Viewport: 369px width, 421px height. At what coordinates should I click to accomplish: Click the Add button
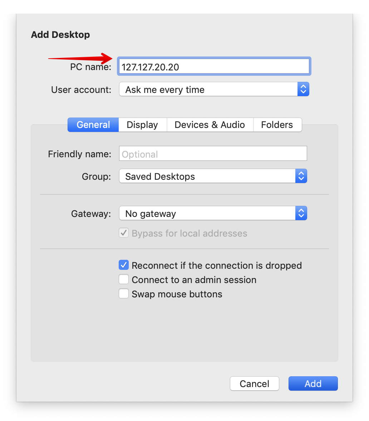point(313,383)
